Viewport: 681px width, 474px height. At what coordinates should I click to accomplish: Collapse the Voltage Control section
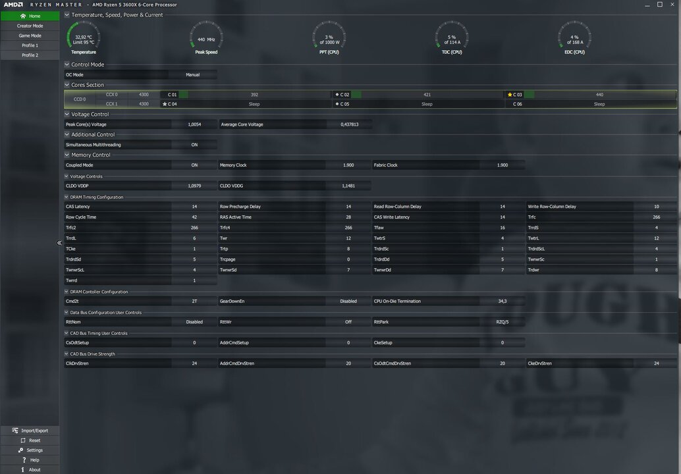pyautogui.click(x=67, y=114)
